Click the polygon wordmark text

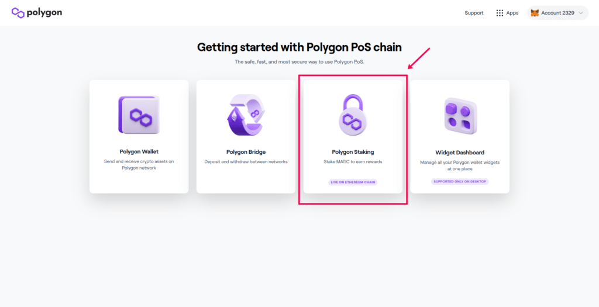[x=44, y=13]
